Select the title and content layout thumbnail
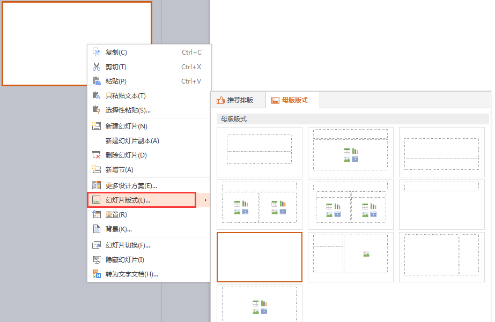 (x=350, y=152)
